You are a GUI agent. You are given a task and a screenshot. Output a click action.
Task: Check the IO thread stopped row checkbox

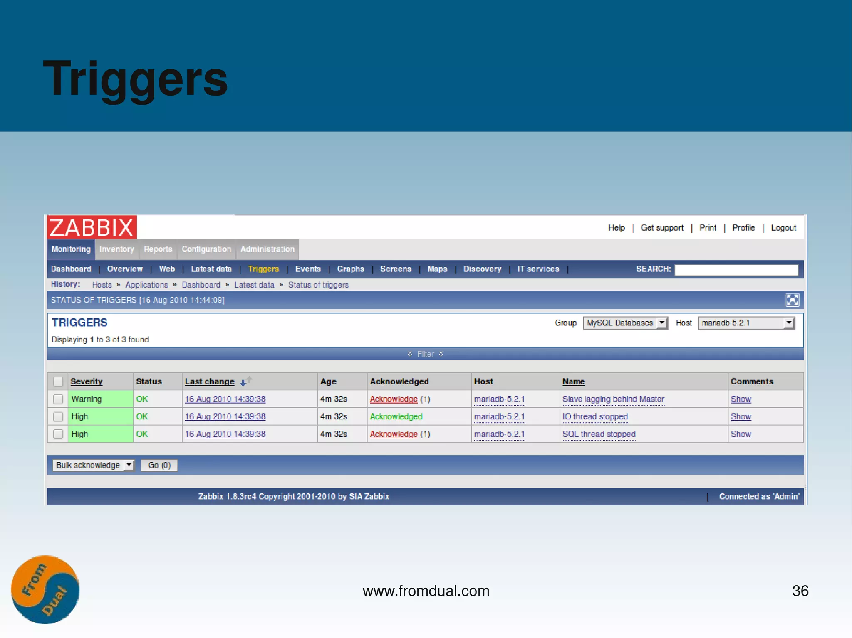click(x=58, y=416)
